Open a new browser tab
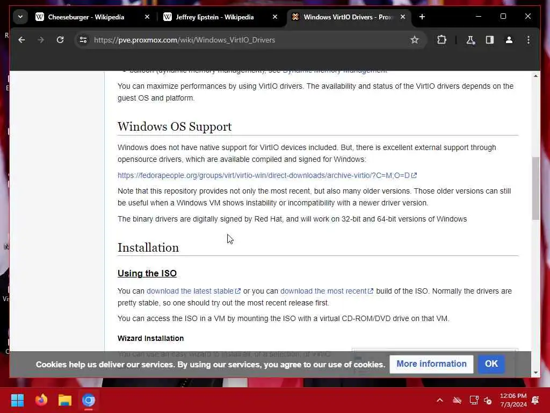Viewport: 550px width, 413px height. coord(422,17)
